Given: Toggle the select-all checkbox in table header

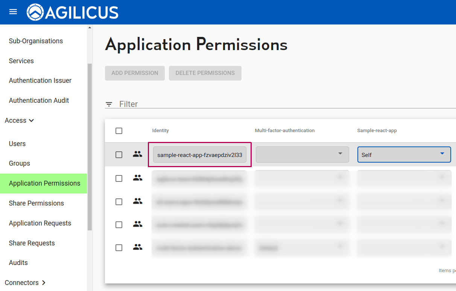Looking at the screenshot, I should 119,131.
